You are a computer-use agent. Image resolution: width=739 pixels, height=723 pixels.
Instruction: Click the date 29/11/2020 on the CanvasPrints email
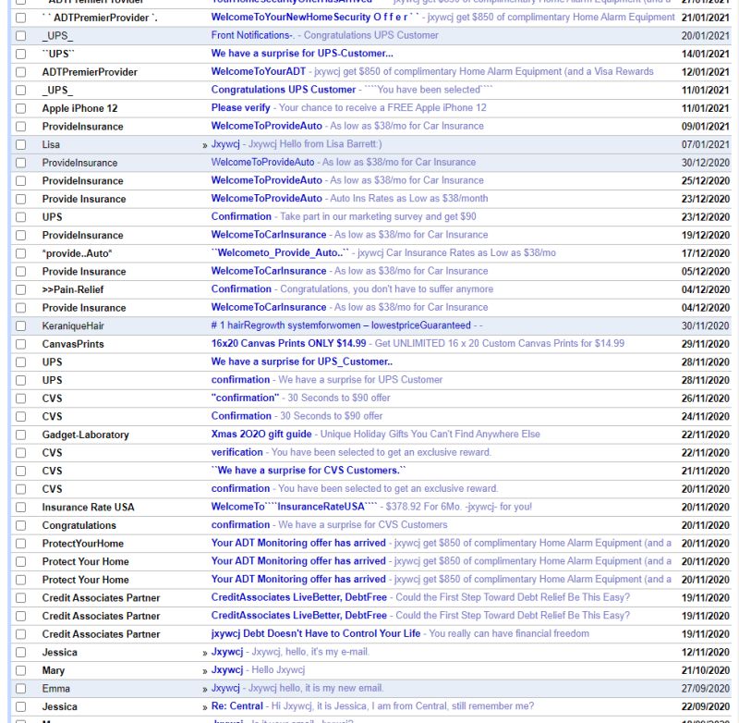coord(705,344)
